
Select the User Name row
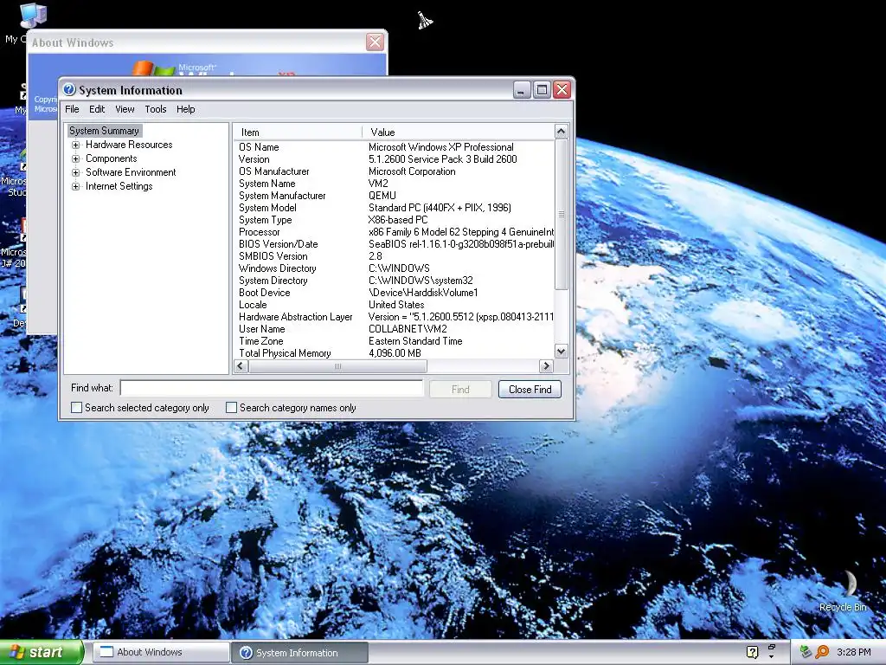(394, 329)
